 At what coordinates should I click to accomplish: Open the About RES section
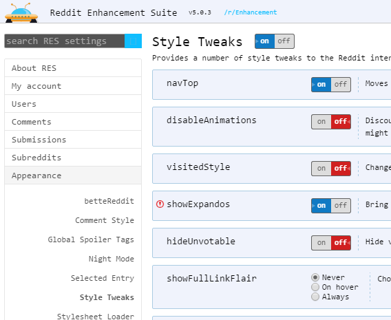tap(73, 68)
